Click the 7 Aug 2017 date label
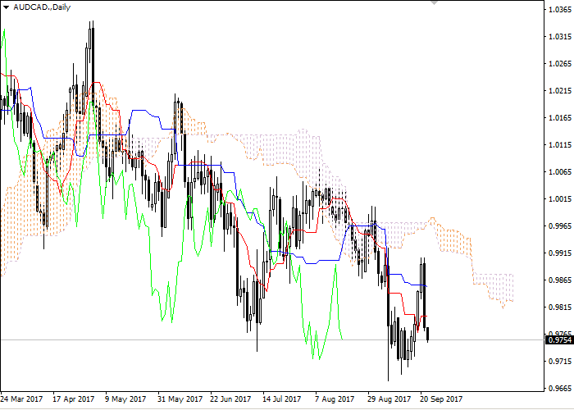 pos(335,399)
